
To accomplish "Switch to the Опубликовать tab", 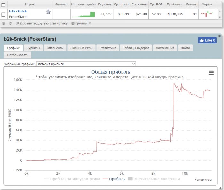I will (18, 55).
